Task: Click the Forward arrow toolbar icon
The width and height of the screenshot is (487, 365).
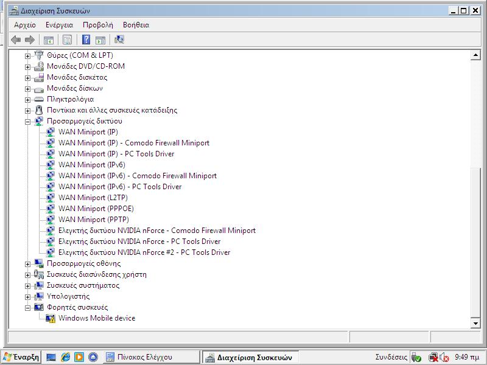Action: click(29, 40)
